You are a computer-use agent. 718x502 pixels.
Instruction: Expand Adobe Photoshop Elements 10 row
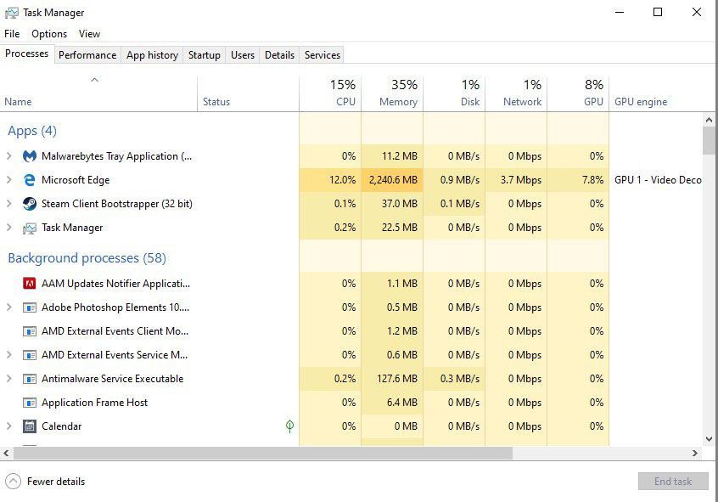8,307
